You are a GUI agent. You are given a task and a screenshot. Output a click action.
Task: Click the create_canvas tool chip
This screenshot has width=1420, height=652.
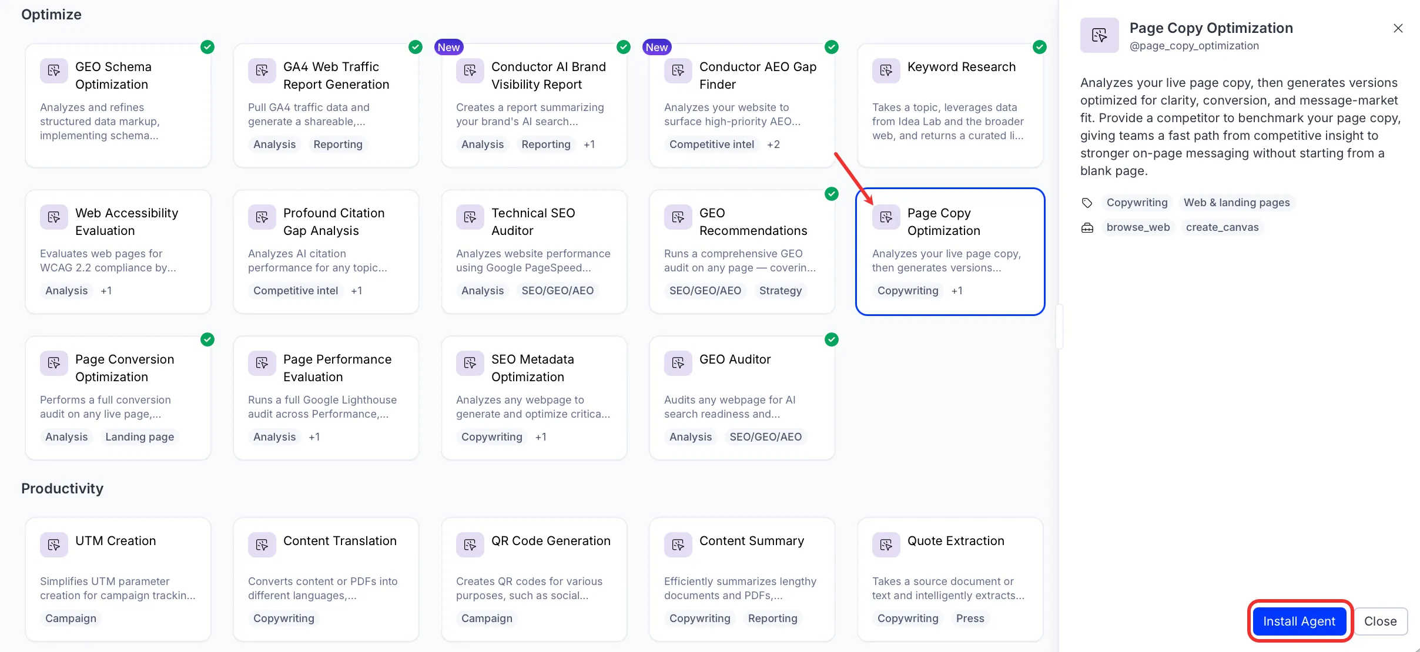(x=1222, y=227)
